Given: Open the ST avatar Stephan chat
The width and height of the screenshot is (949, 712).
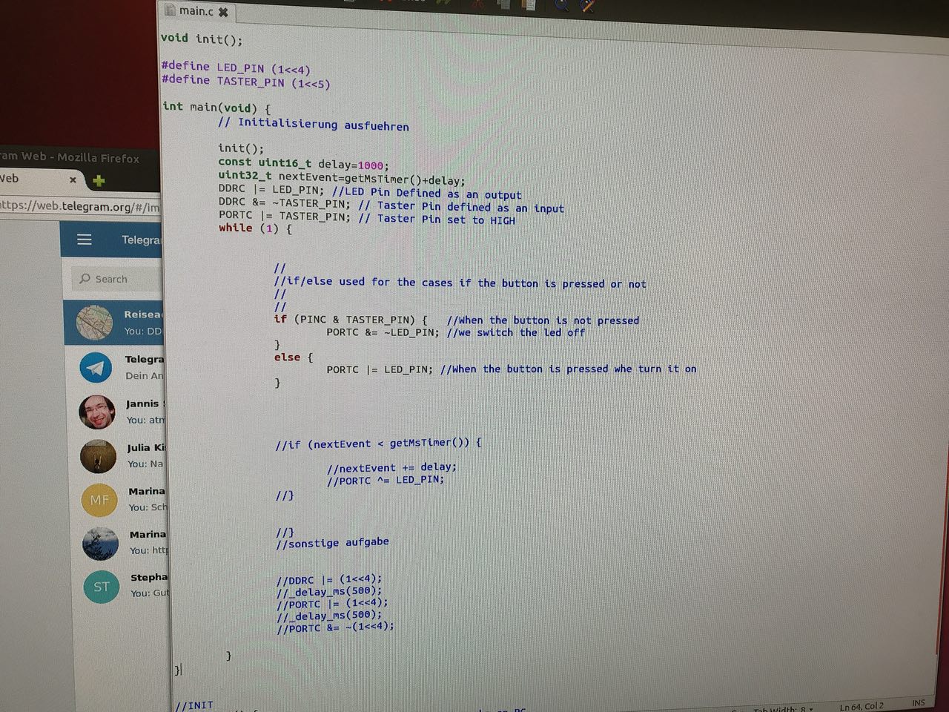Looking at the screenshot, I should (x=101, y=586).
